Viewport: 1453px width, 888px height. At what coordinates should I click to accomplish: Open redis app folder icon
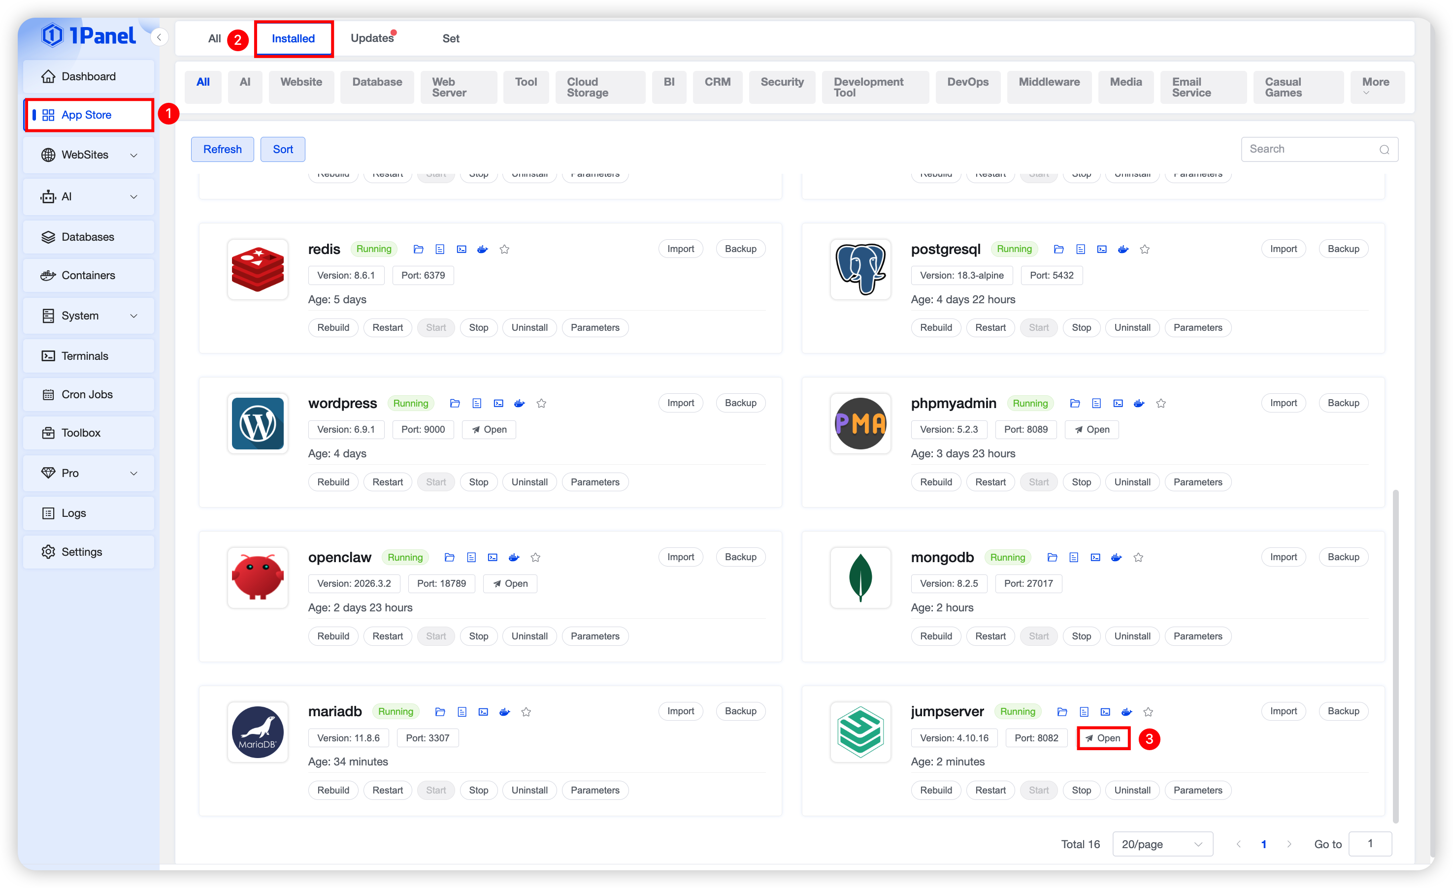[418, 249]
